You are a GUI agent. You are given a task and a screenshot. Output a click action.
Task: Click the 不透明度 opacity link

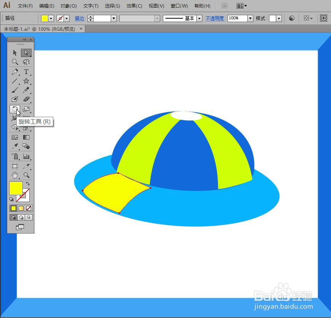coord(215,19)
